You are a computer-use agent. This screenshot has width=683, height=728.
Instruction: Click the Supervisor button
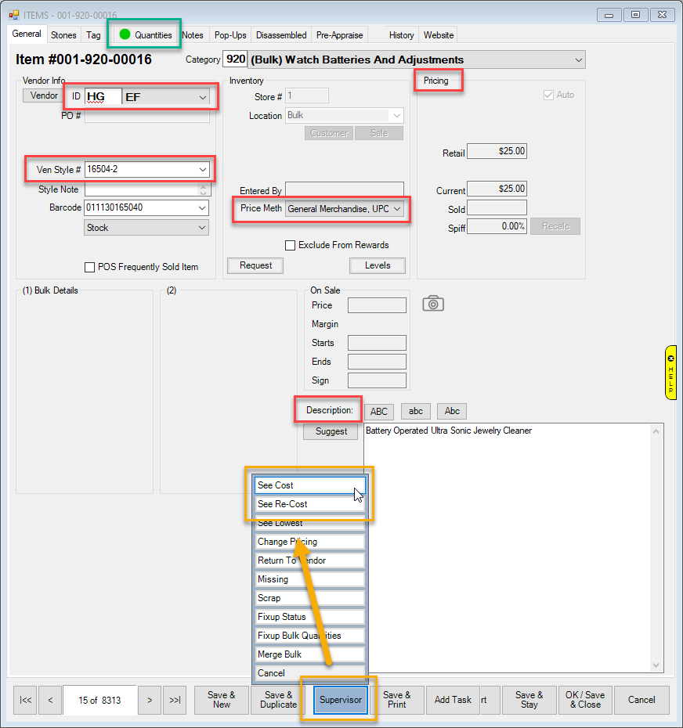[342, 700]
